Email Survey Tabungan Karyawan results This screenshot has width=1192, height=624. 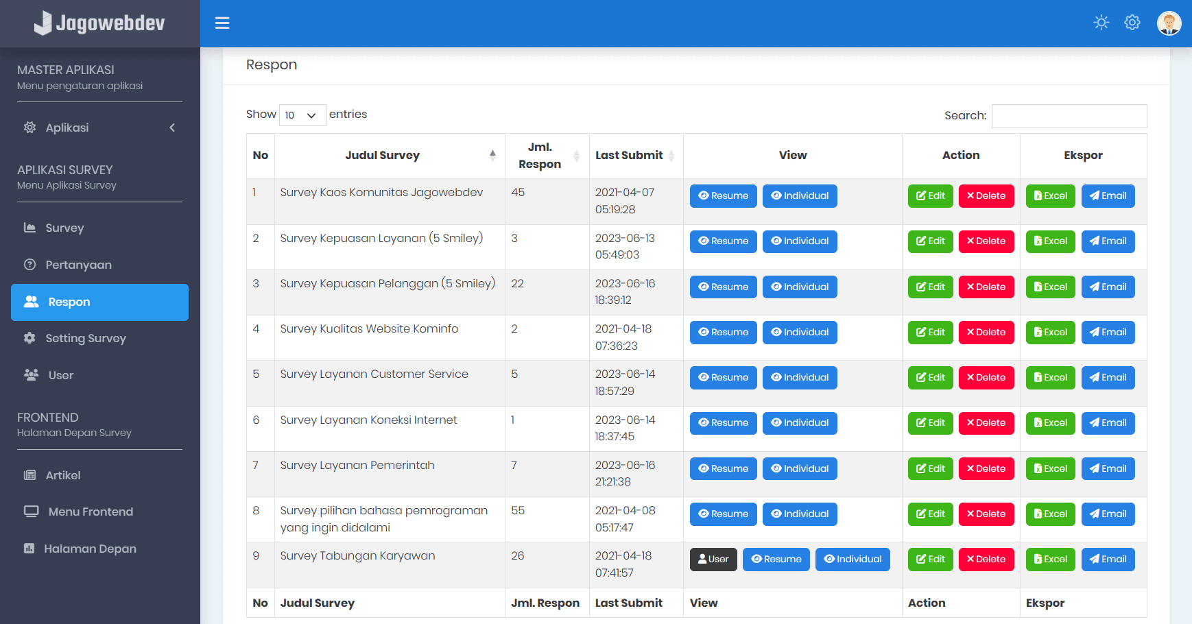pyautogui.click(x=1108, y=560)
